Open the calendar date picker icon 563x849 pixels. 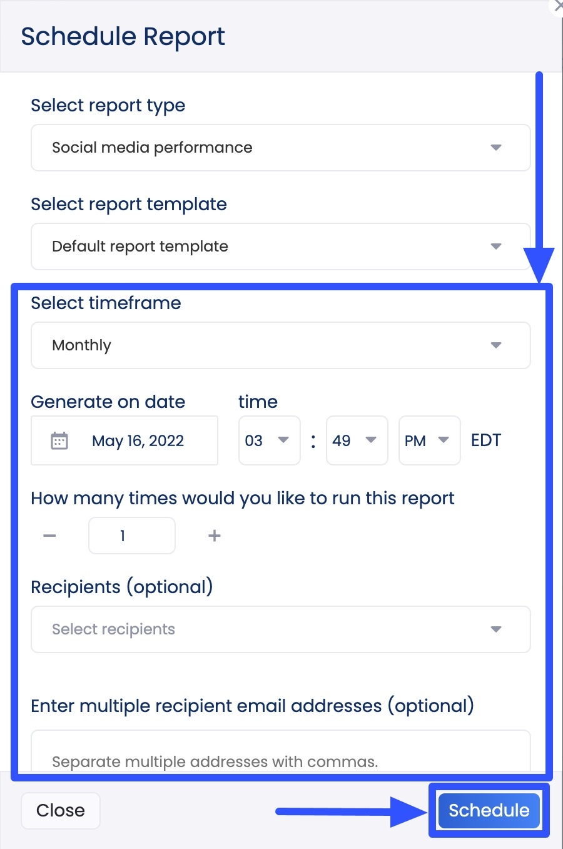pos(60,440)
